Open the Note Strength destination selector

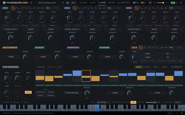(x=11, y=57)
